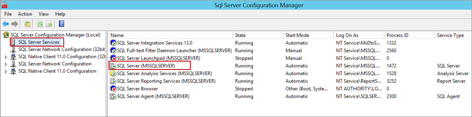This screenshot has width=472, height=117.
Task: Click the Export List toolbar icon
Action: pyautogui.click(x=49, y=24)
